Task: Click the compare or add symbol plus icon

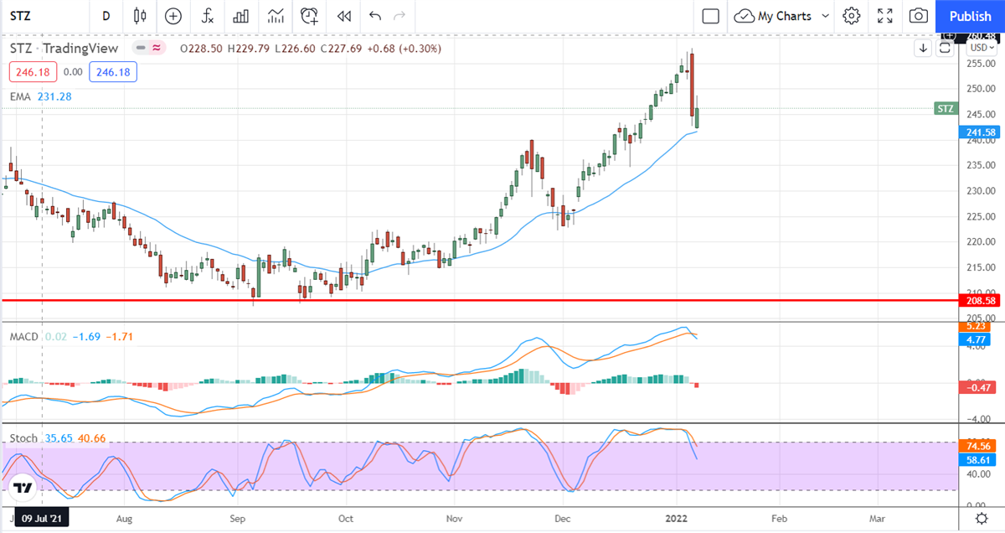Action: (173, 16)
